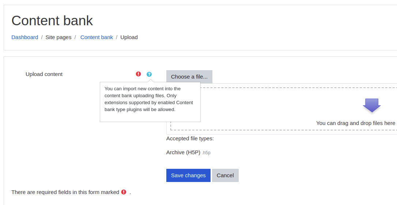Open the Content bank breadcrumb link
Viewport: 397px width, 205px height.
pyautogui.click(x=97, y=37)
